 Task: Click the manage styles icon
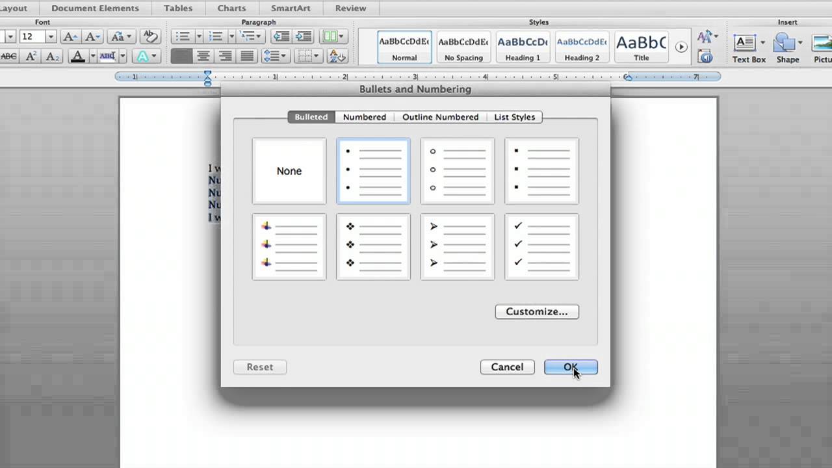705,57
